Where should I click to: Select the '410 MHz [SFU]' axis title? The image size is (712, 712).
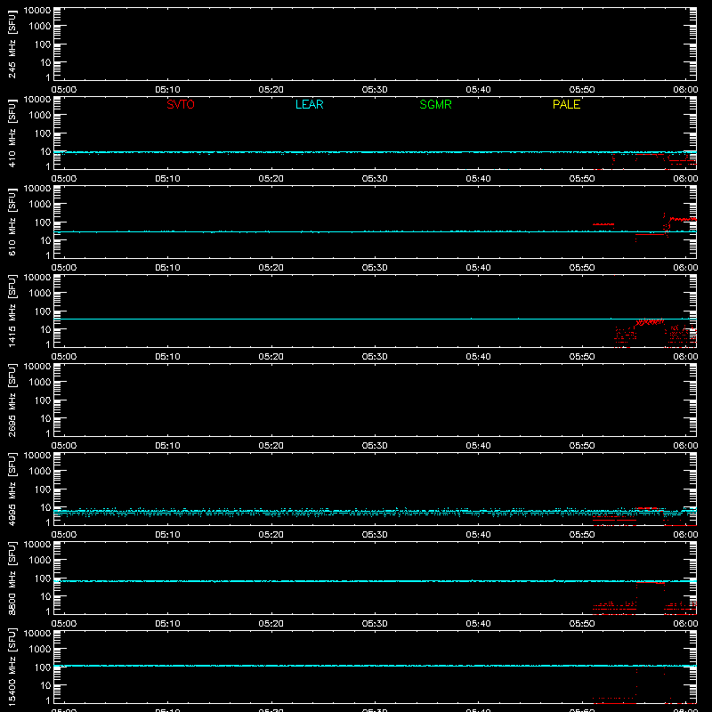point(12,133)
